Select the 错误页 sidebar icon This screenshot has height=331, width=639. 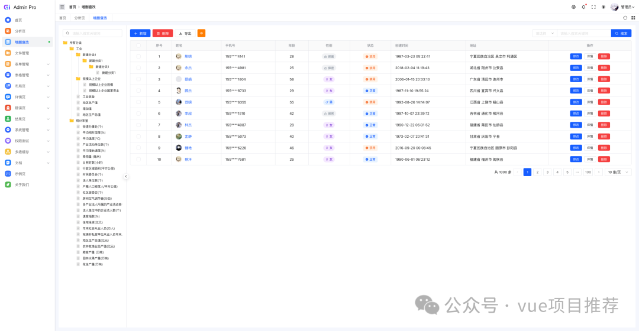8,108
